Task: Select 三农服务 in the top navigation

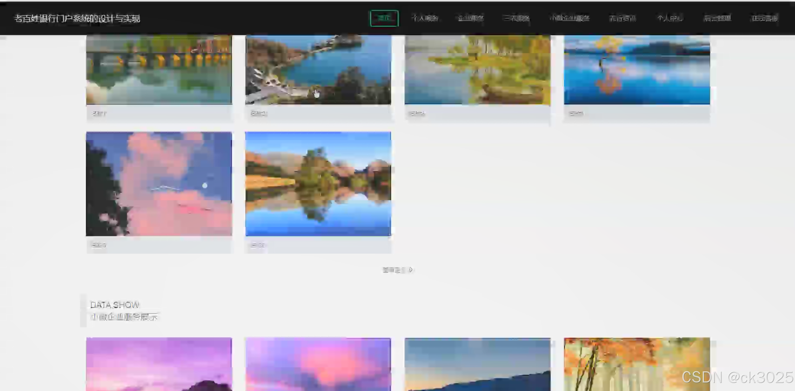Action: coord(516,18)
